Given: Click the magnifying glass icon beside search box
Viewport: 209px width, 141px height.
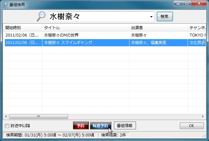Looking at the screenshot, I should coord(41,16).
